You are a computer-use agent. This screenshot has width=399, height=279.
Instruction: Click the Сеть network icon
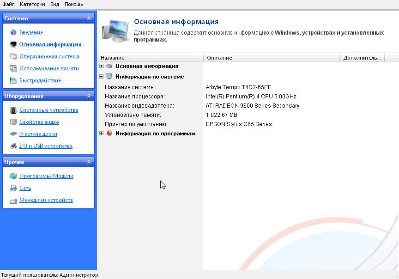pos(13,188)
